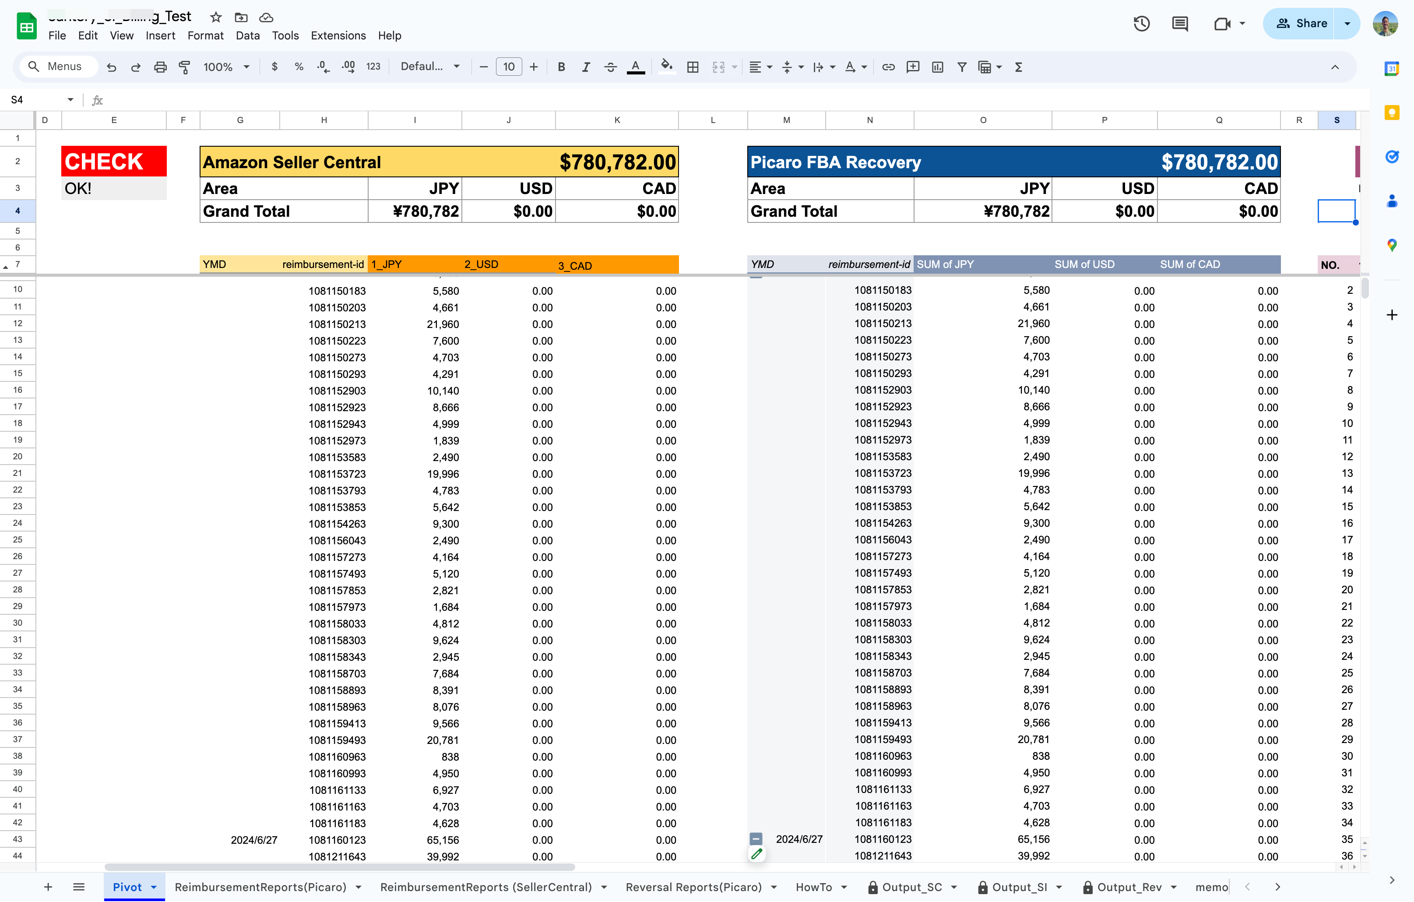1414x902 pixels.
Task: Click the font size input field
Action: pyautogui.click(x=509, y=67)
